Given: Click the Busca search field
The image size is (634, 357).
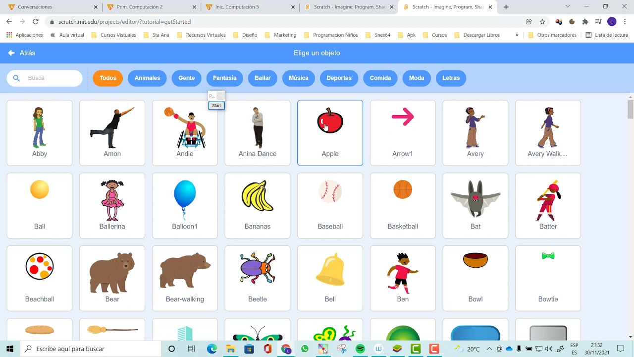Looking at the screenshot, I should click(45, 78).
